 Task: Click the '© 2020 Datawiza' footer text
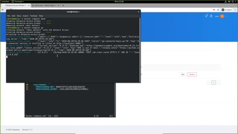point(13,130)
